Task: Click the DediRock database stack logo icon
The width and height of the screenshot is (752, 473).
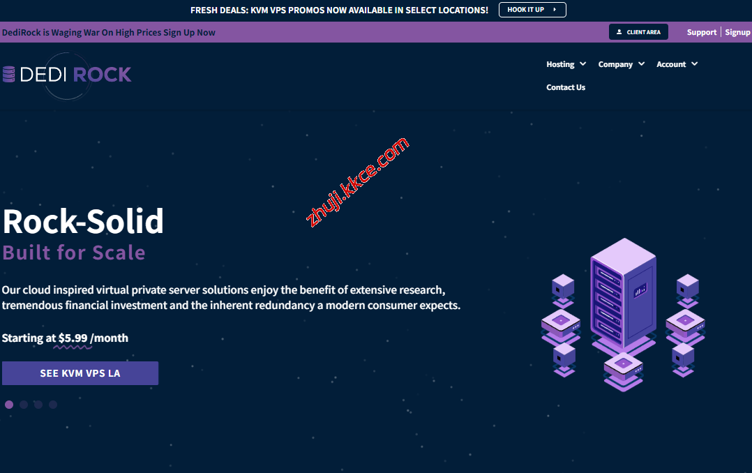Action: point(8,74)
